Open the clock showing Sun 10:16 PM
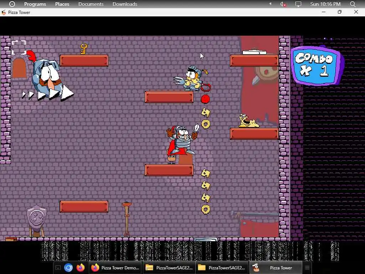Screen dimensions: 365x274 pyautogui.click(x=325, y=4)
